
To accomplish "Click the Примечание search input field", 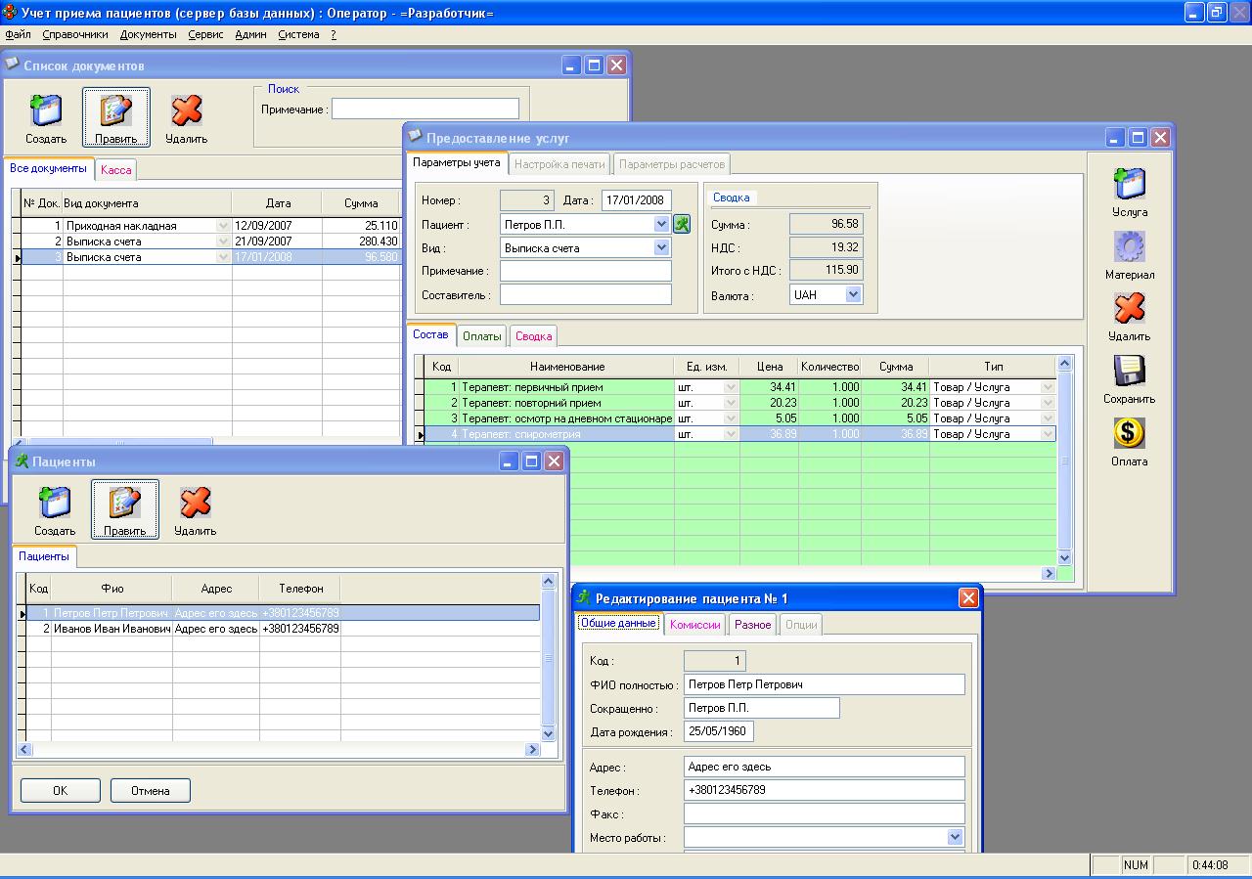I will [x=425, y=109].
